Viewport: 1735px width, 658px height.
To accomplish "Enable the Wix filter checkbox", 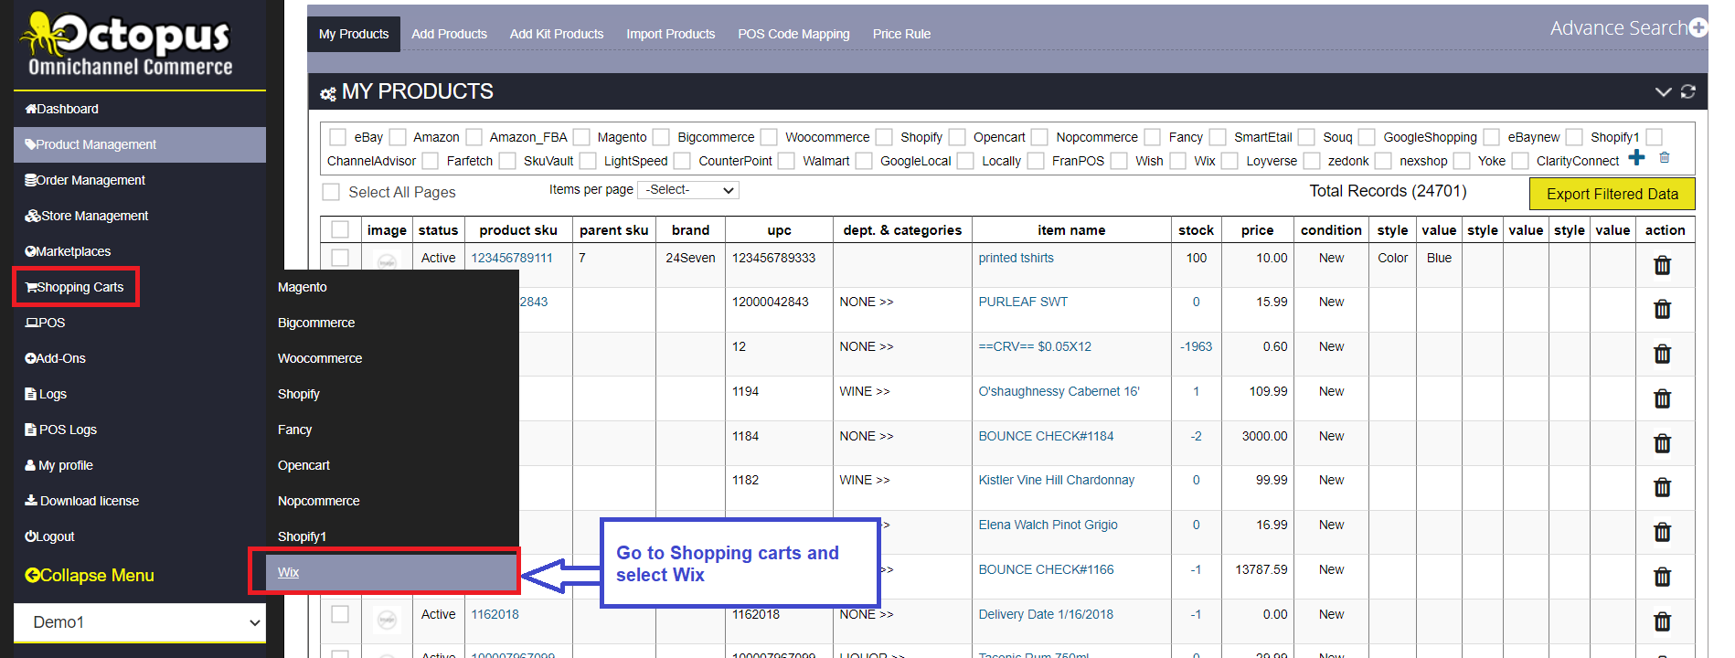I will pyautogui.click(x=1178, y=161).
